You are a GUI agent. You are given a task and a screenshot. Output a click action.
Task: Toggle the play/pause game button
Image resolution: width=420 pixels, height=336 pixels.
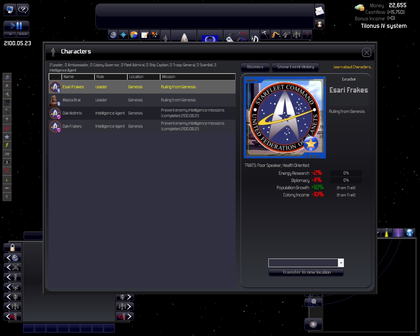coord(16,26)
